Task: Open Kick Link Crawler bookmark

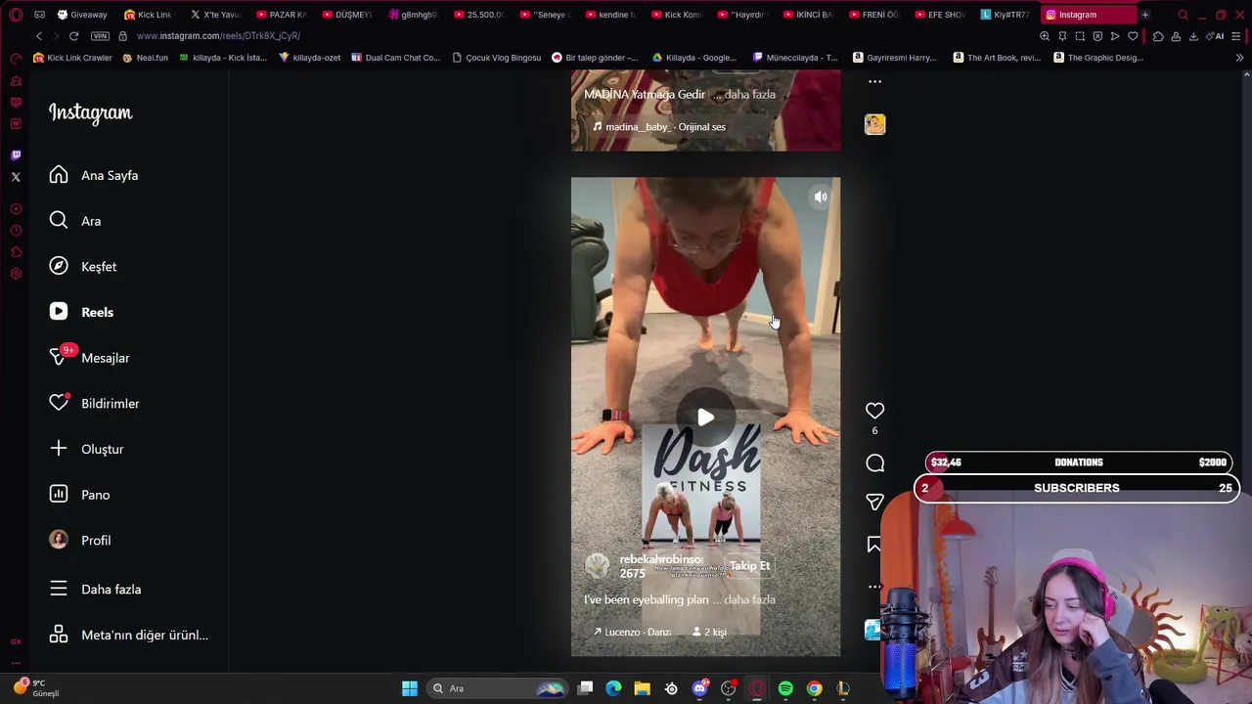Action: pos(72,58)
